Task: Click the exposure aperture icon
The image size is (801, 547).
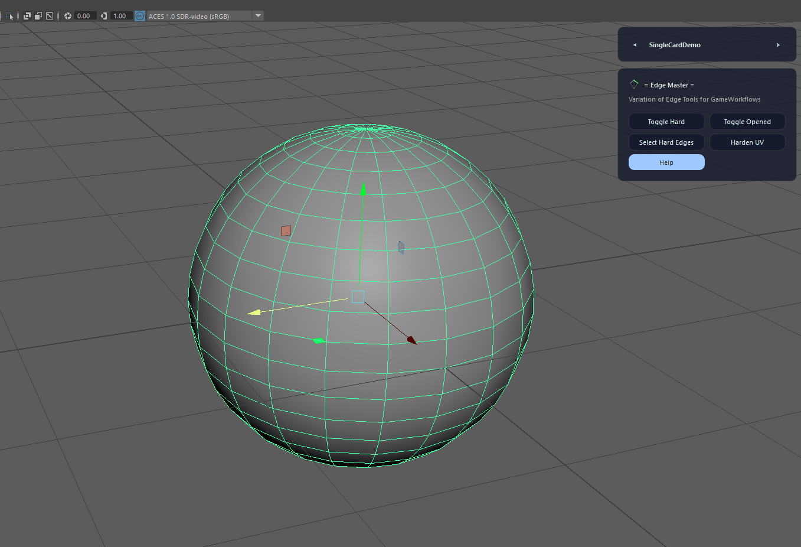Action: [68, 16]
